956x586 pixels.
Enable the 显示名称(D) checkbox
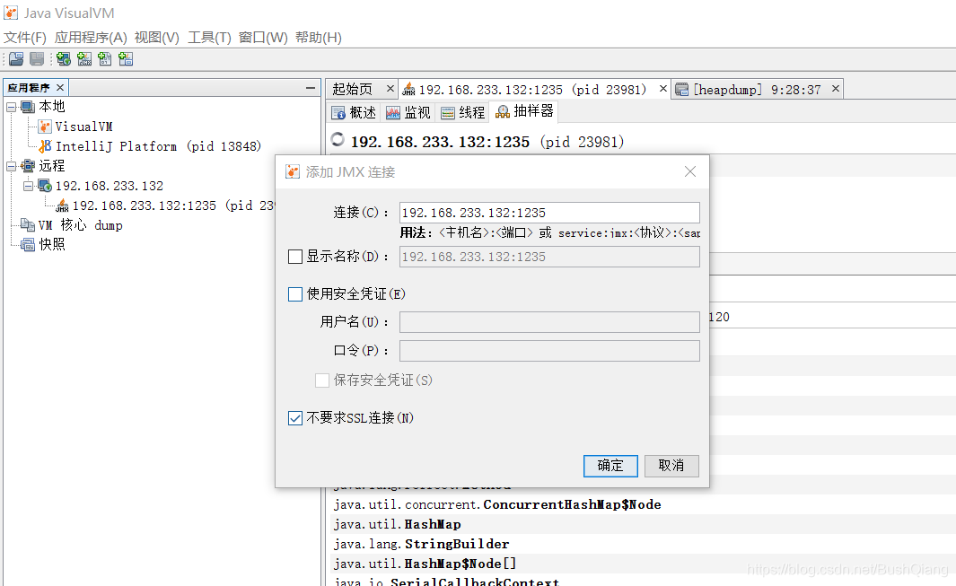295,257
